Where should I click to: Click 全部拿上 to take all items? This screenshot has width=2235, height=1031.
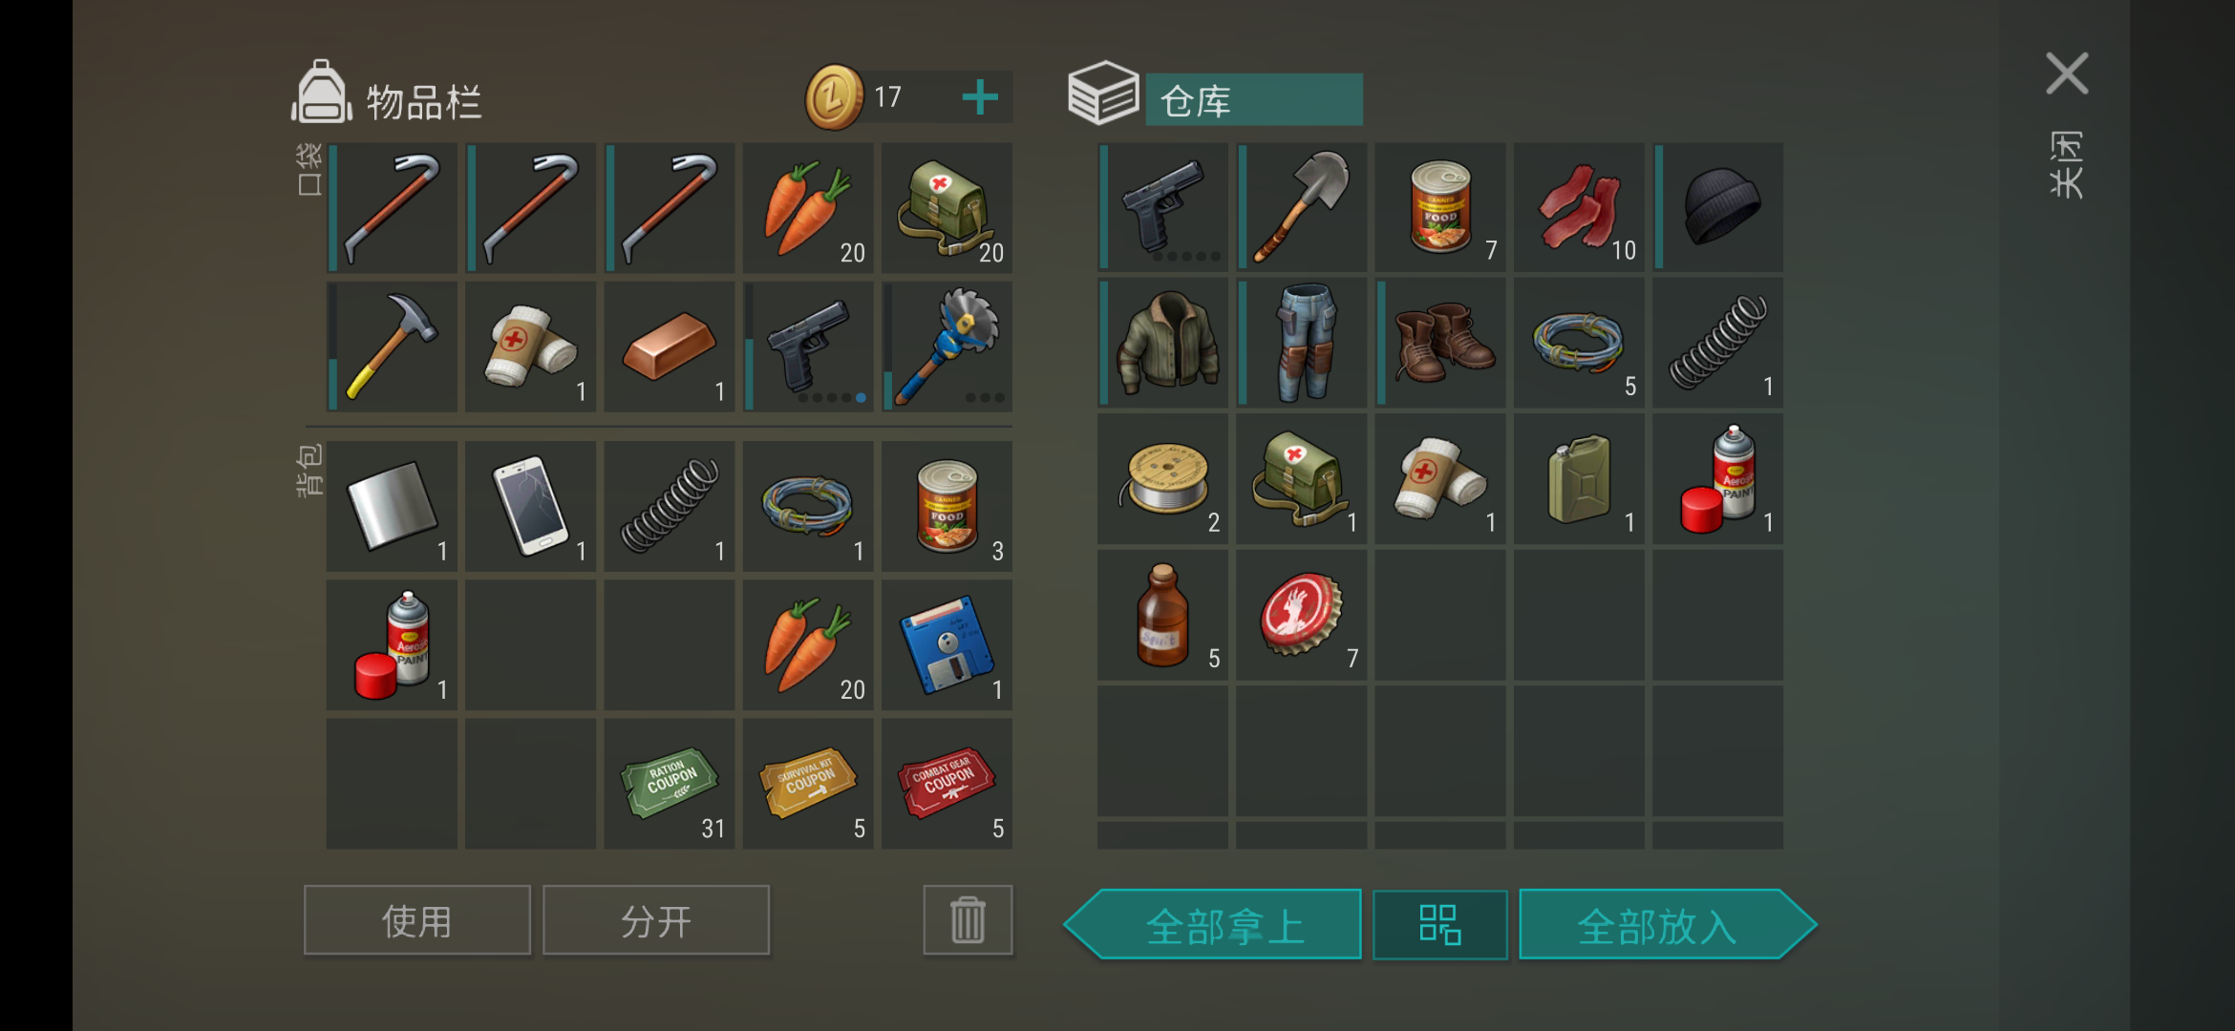(x=1213, y=924)
